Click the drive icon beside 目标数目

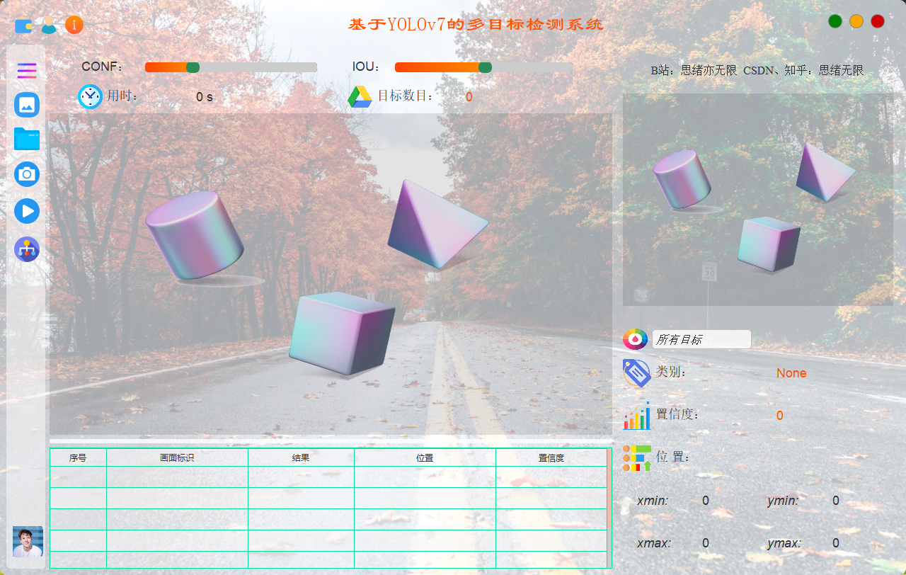[360, 96]
